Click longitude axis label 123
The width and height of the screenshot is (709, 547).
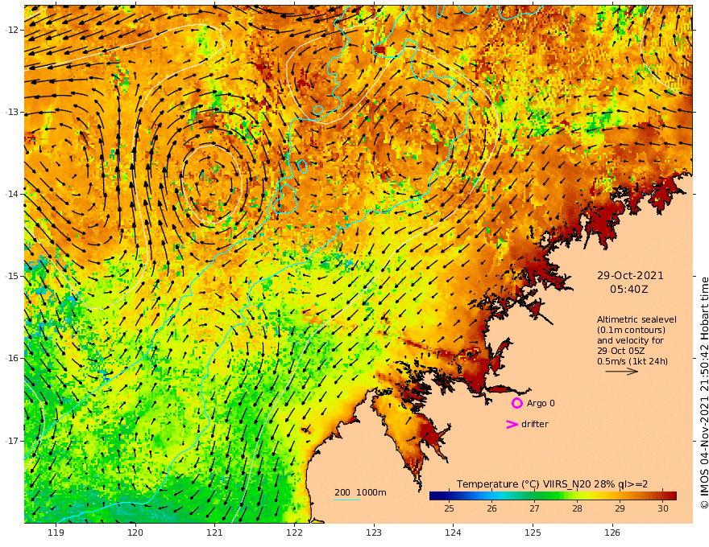coord(374,533)
